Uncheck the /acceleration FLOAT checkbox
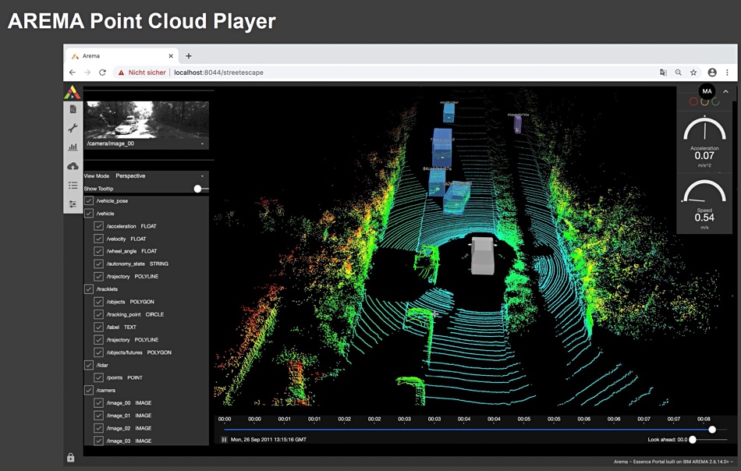The image size is (741, 471). [98, 226]
